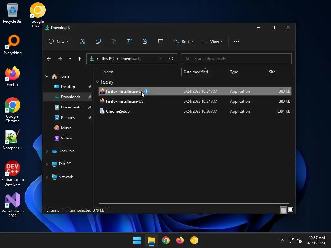The image size is (331, 248).
Task: Open Embarcadero Dev-C++ desktop shortcut
Action: pos(13,173)
